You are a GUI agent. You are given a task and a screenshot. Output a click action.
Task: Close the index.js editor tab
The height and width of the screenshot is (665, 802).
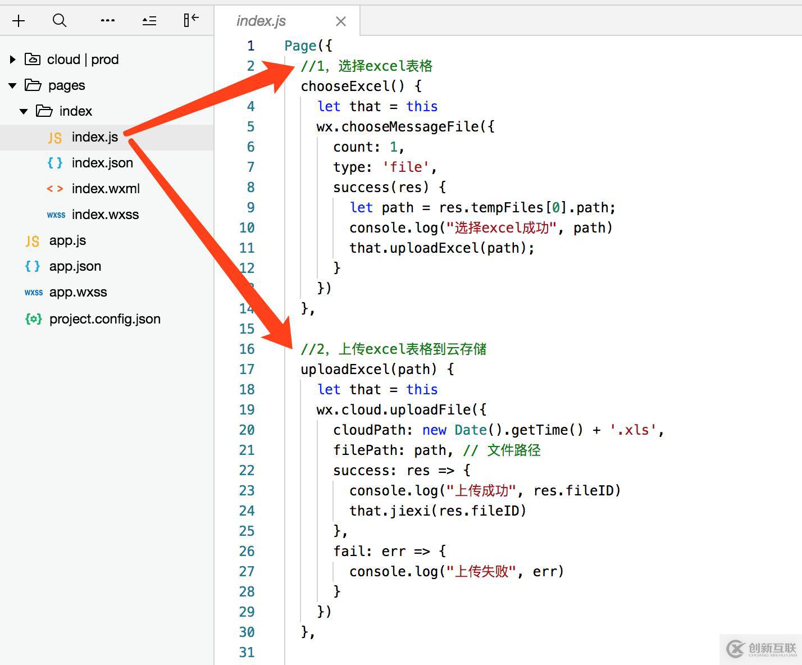pos(340,21)
